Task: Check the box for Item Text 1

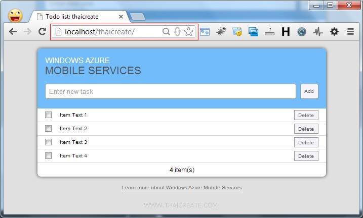Action: coord(48,115)
